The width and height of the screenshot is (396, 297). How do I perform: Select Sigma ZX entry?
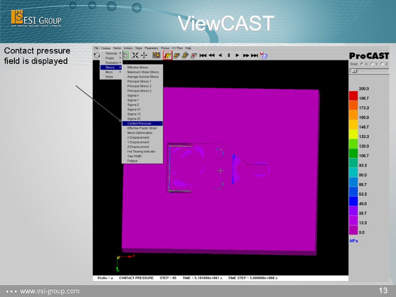[143, 119]
